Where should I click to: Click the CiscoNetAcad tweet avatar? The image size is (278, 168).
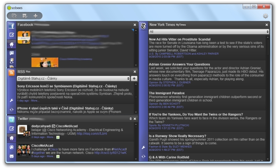pos(24,150)
